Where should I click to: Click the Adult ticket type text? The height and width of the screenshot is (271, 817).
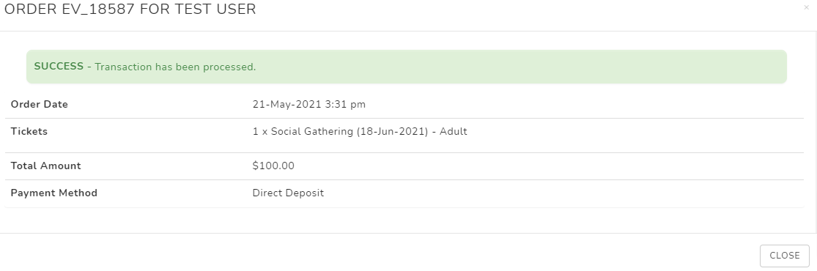454,131
